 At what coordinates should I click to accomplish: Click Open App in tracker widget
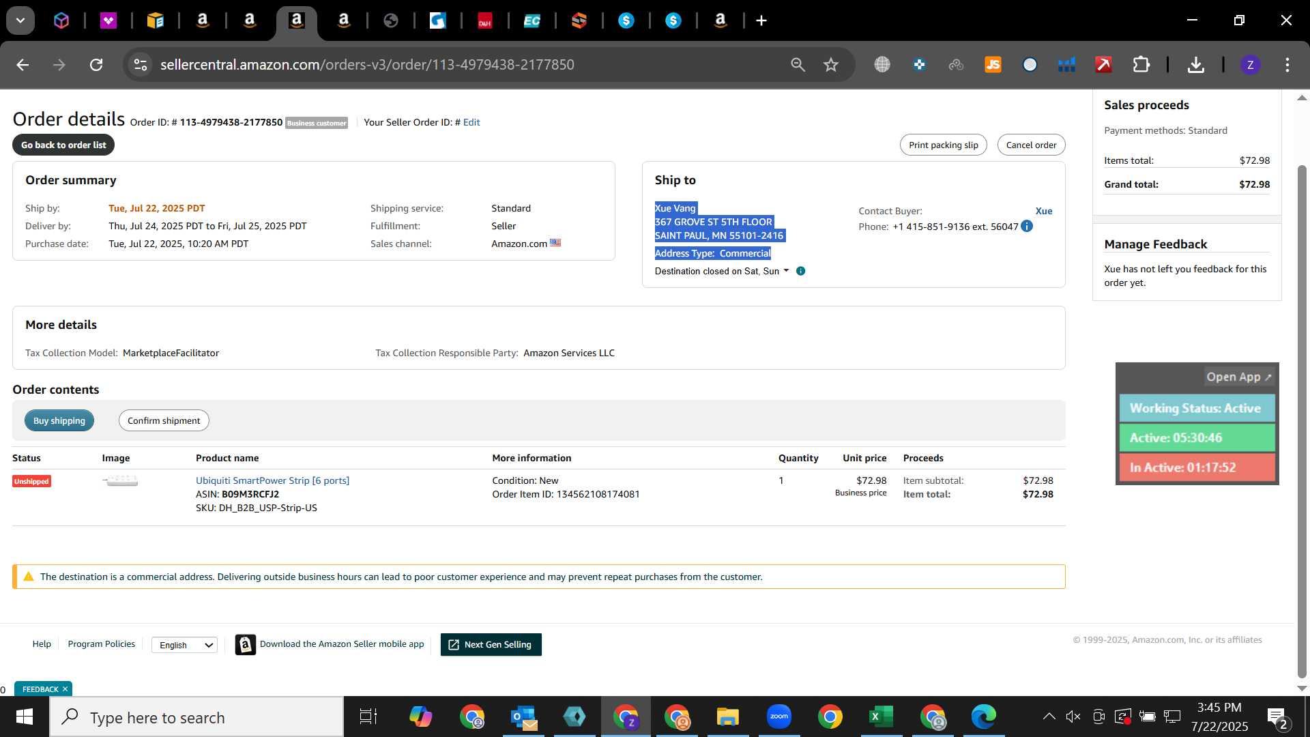coord(1239,377)
